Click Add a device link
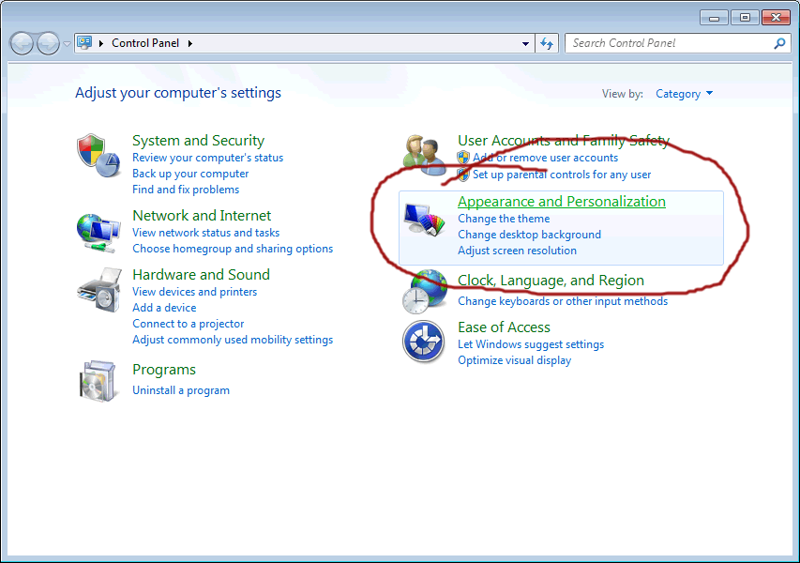This screenshot has height=563, width=800. tap(164, 308)
